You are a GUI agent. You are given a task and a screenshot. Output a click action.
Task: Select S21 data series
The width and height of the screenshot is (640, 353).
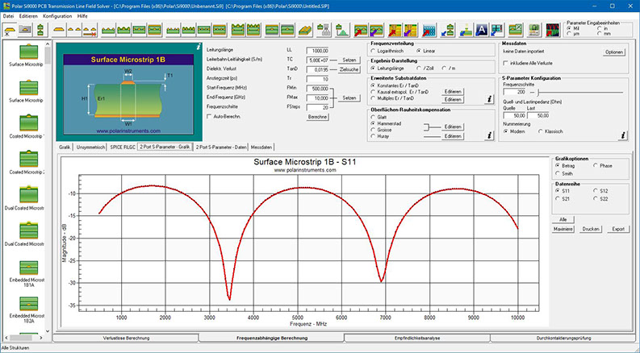pos(559,197)
